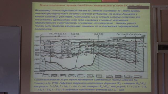Click legend pattern box number 8
Viewport: 168px width, 94px height.
[108, 76]
